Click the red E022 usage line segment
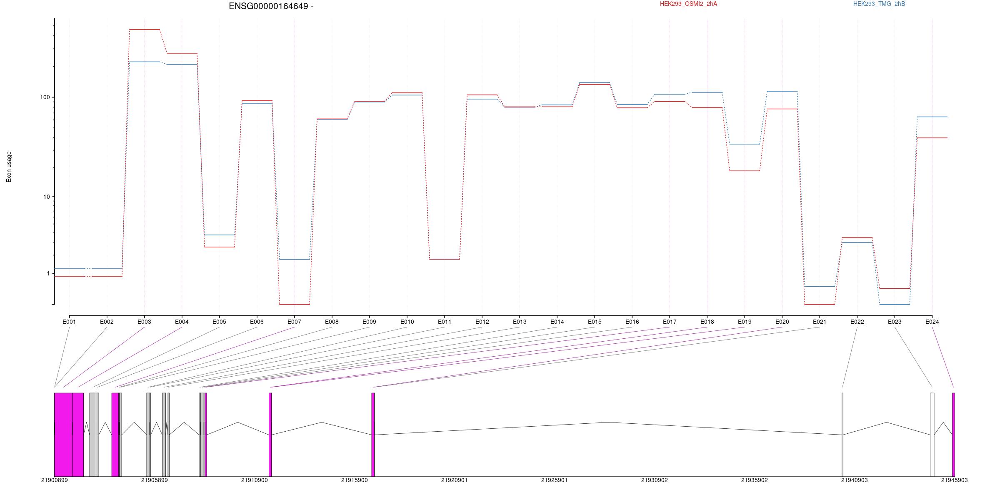The height and width of the screenshot is (500, 1000). pos(857,238)
